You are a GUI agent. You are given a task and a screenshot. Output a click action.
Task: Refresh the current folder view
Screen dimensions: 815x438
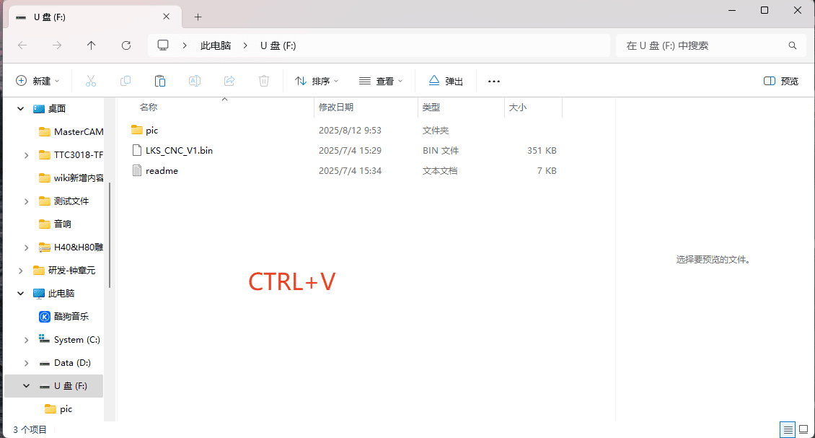(x=126, y=45)
